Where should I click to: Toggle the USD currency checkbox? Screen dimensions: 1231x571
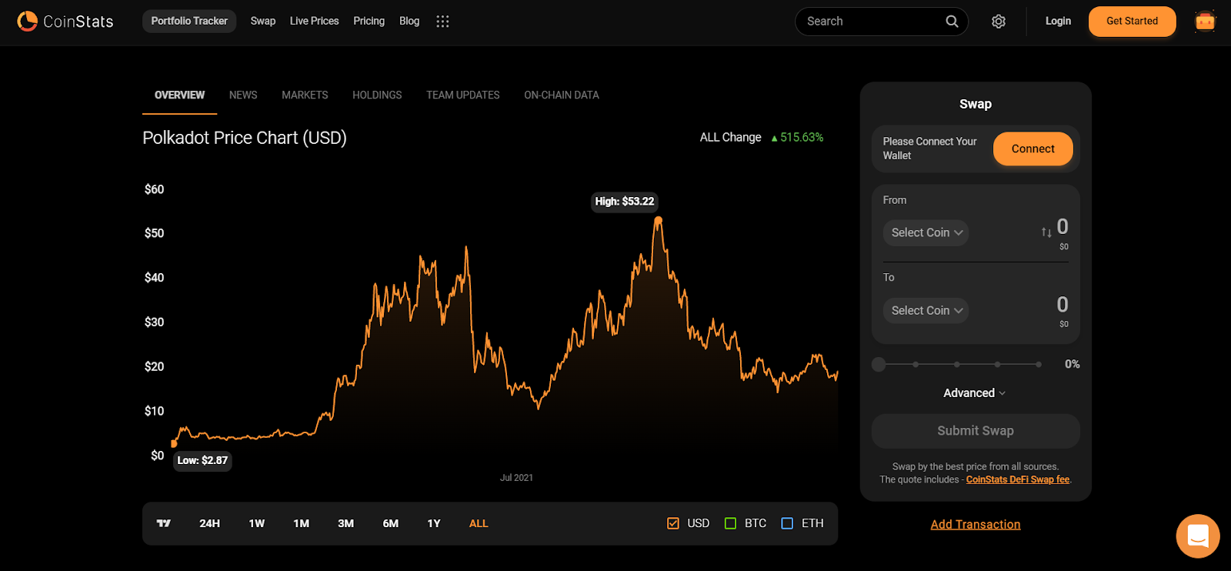(673, 523)
